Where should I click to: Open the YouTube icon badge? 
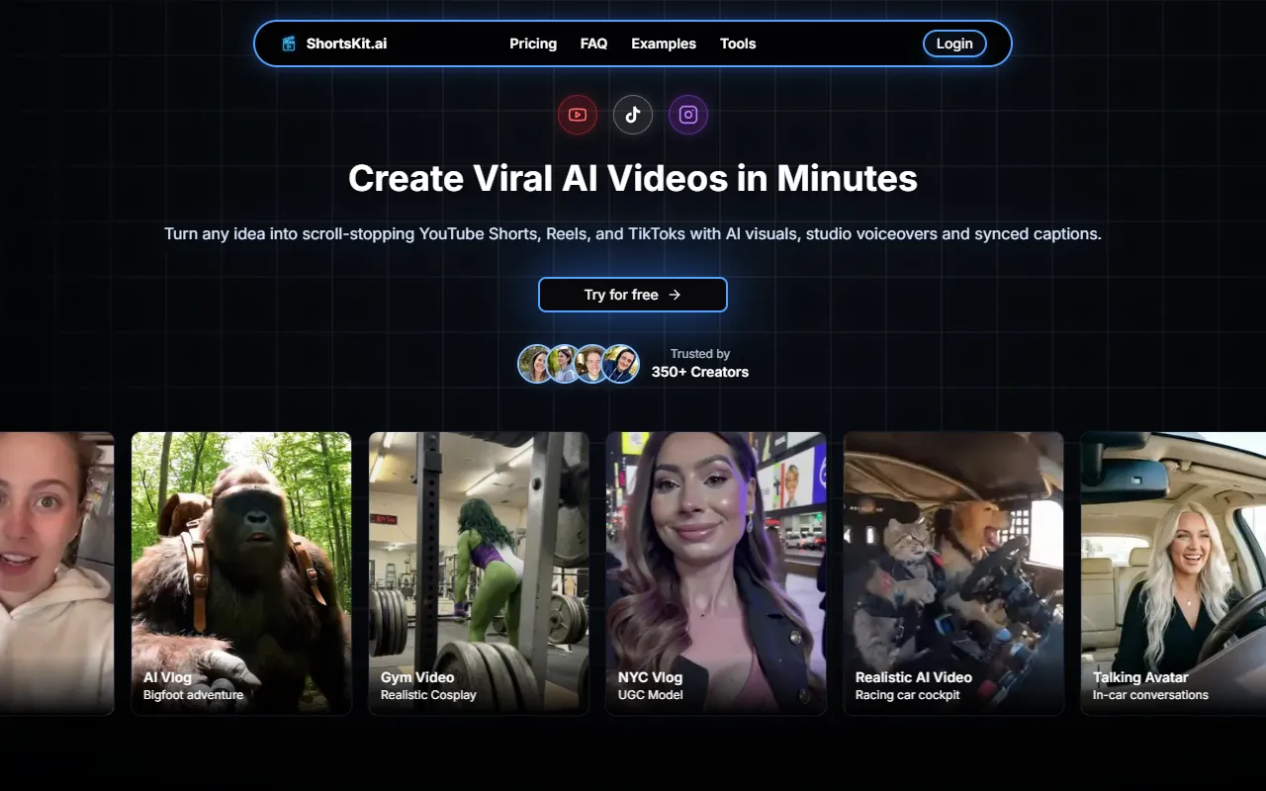pyautogui.click(x=578, y=115)
